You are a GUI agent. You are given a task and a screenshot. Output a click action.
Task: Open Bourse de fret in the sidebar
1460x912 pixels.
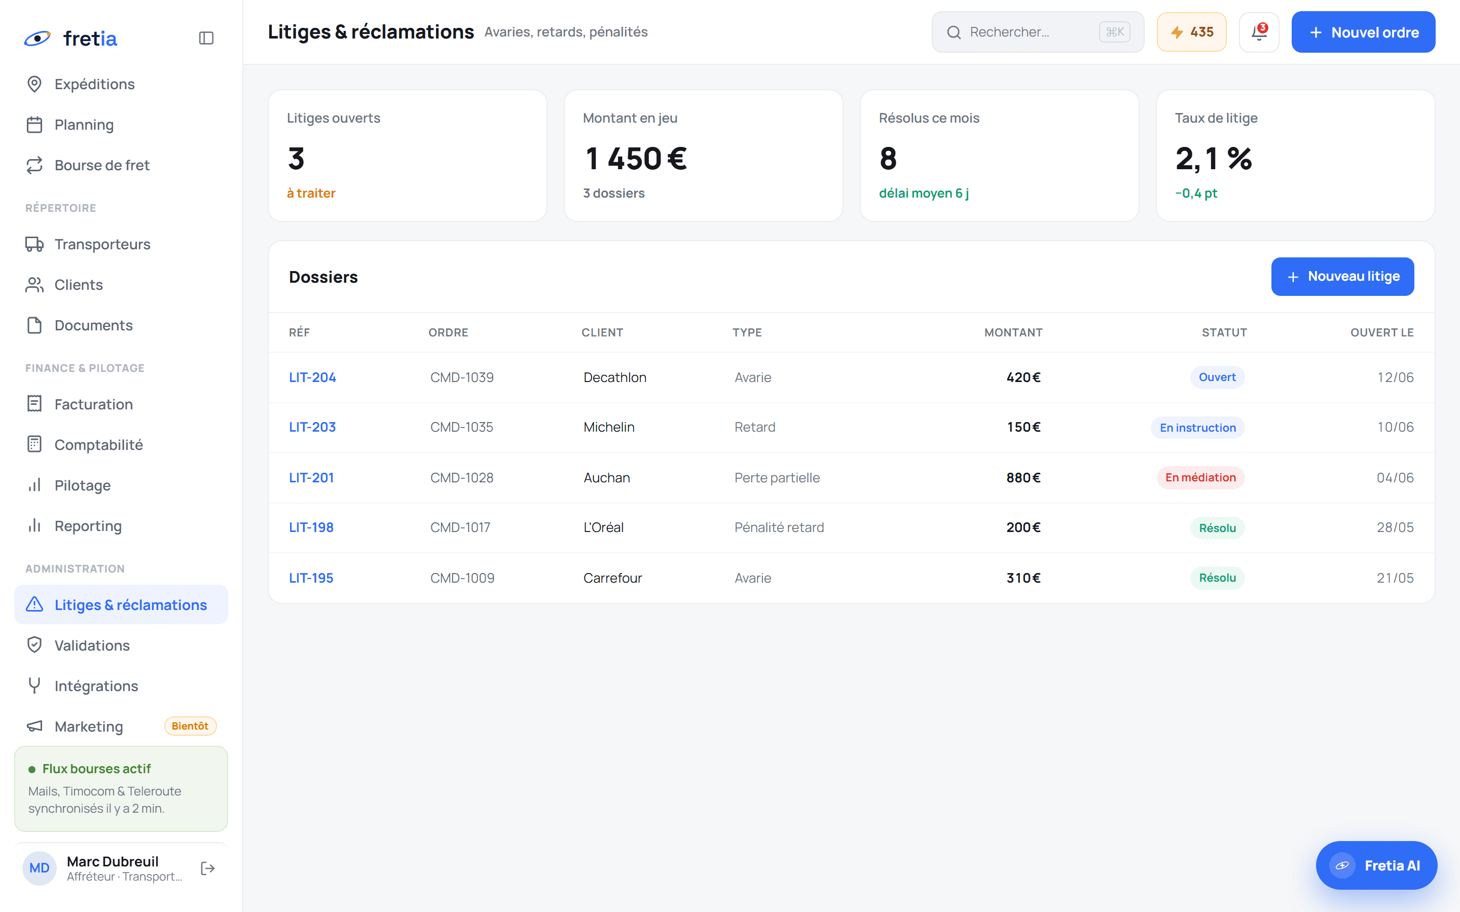[121, 165]
